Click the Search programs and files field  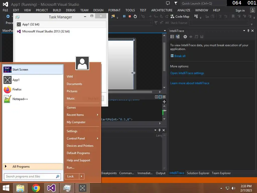tap(32, 176)
